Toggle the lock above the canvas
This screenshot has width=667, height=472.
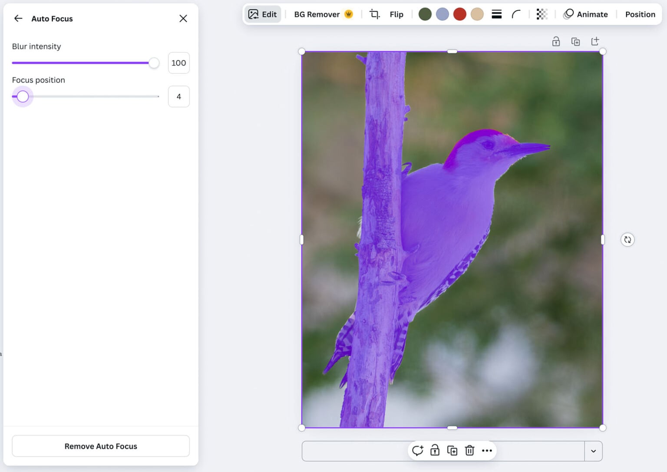556,41
